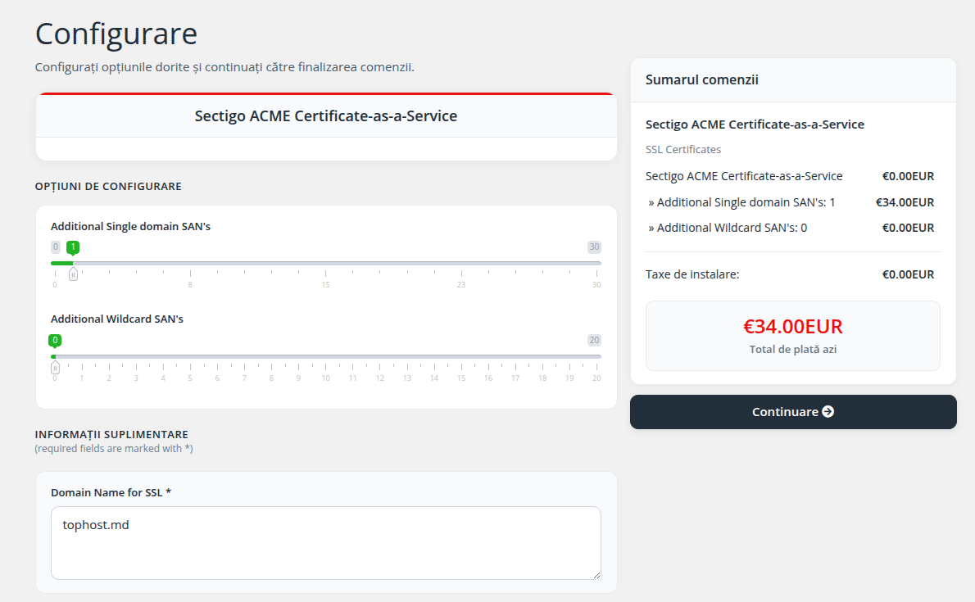975x602 pixels.
Task: Click the grey max label 20
Action: (594, 340)
